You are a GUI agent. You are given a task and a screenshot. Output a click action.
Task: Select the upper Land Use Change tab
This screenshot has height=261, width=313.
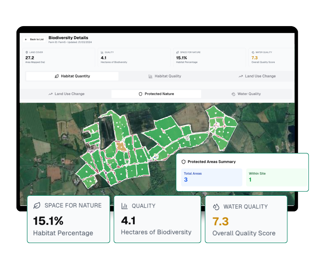click(x=257, y=76)
